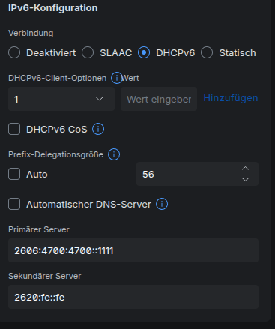Increase prefix delegation size with up arrow

246,169
